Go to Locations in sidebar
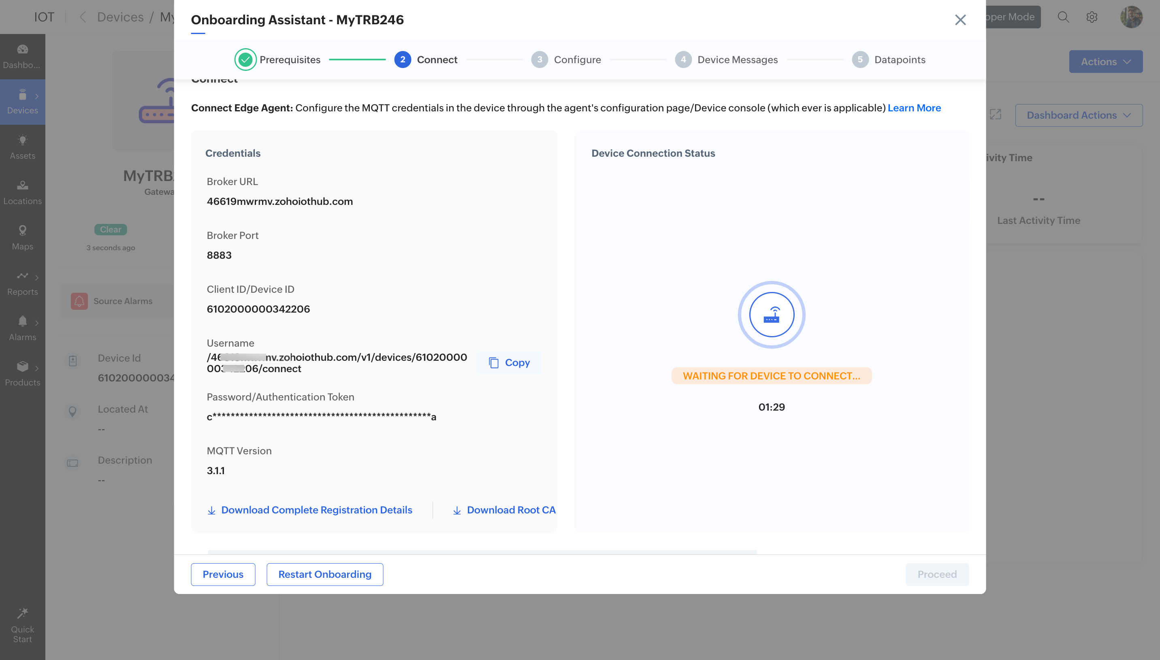Screen dimensions: 1160x660 (x=22, y=185)
